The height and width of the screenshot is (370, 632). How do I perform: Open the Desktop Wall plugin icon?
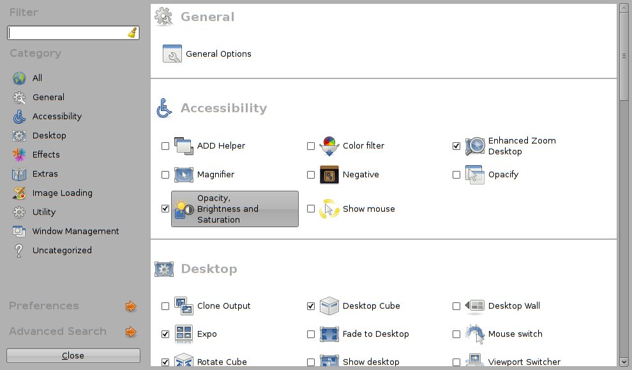tap(475, 306)
